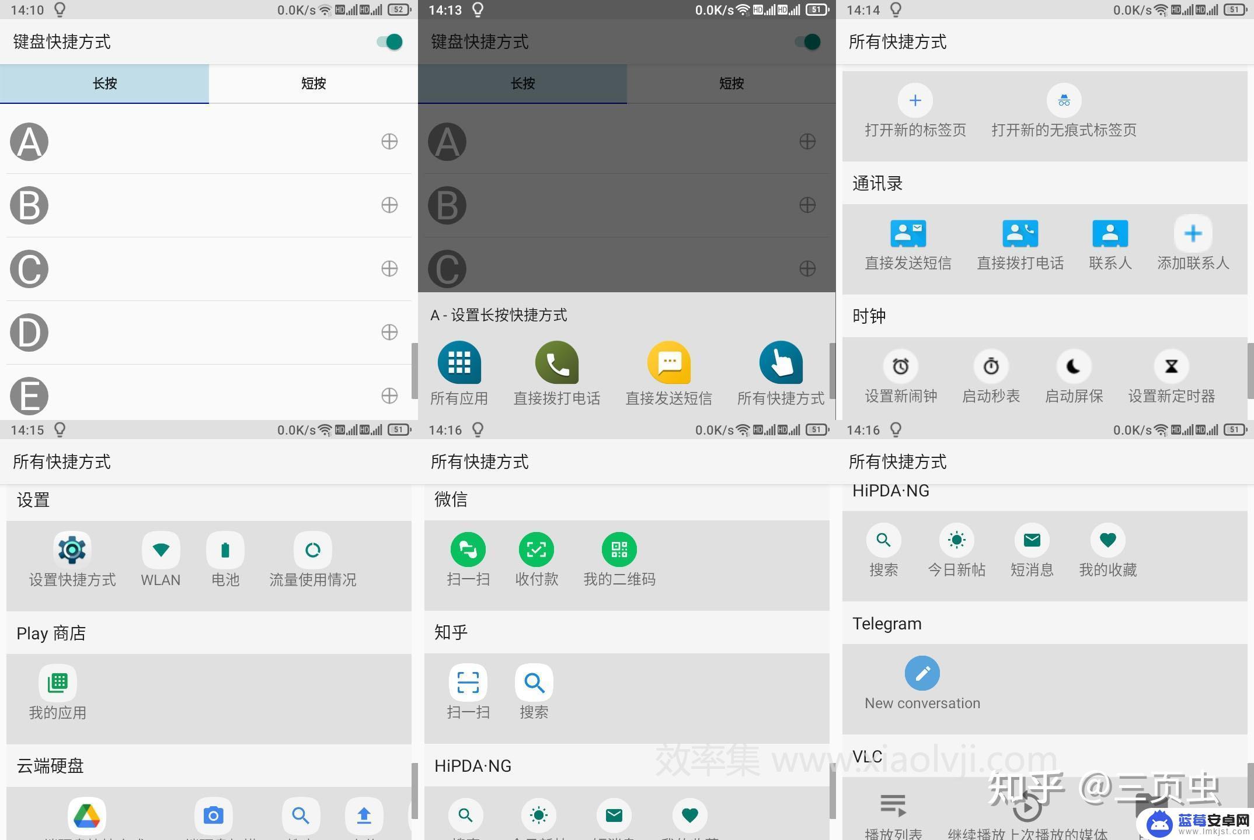Pick 启动秒表 clock shortcut
Screen dimensions: 1254x840
991,377
